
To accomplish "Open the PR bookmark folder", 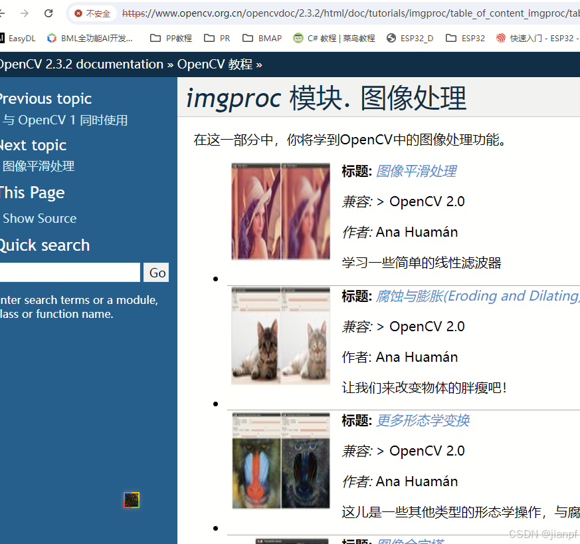I will click(217, 38).
